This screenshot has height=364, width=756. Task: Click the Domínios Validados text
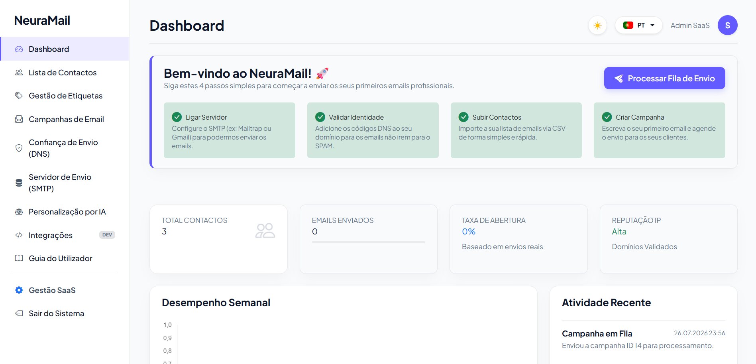(644, 247)
